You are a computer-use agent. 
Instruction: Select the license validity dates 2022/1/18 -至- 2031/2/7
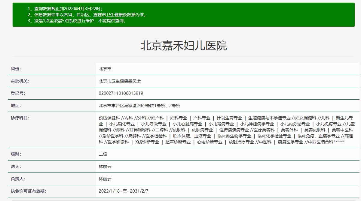tap(124, 191)
